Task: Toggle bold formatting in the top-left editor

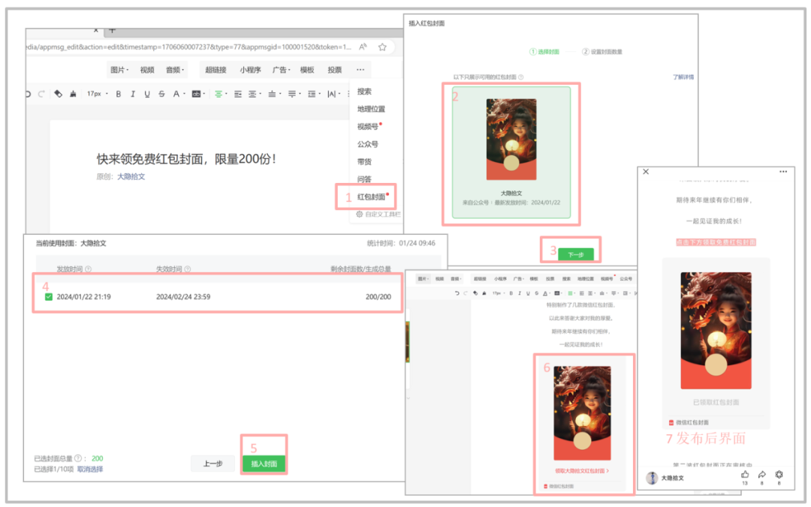Action: (119, 94)
